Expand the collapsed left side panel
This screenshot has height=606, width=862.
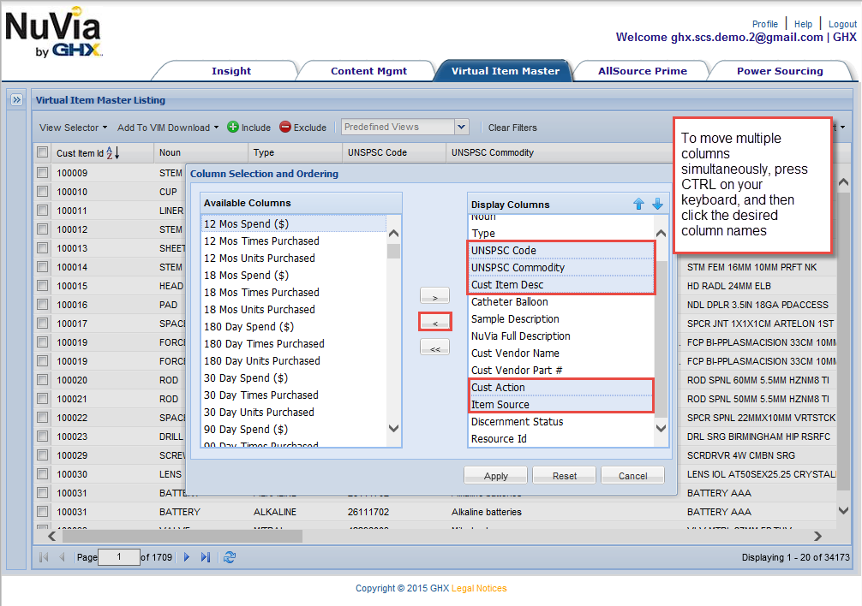pos(17,100)
